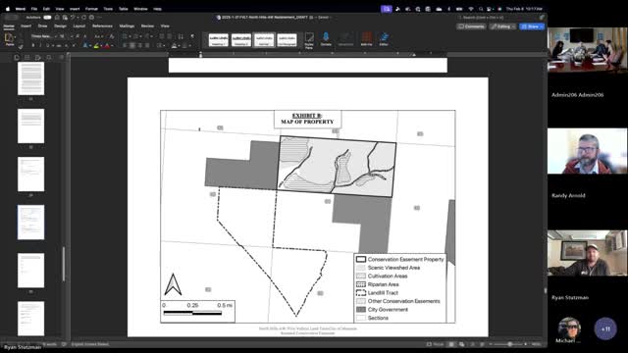
Task: Open the Paste options dropdown arrow
Action: [x=16, y=37]
